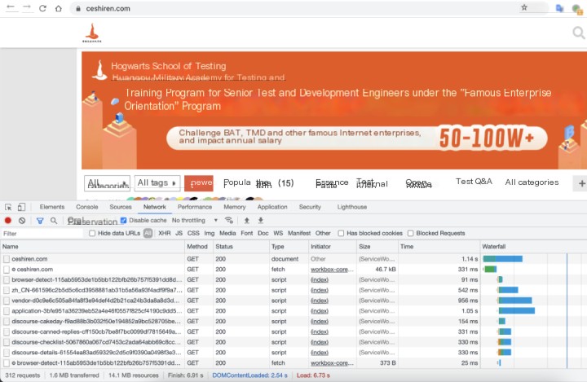Open the network search magnifier

click(54, 221)
